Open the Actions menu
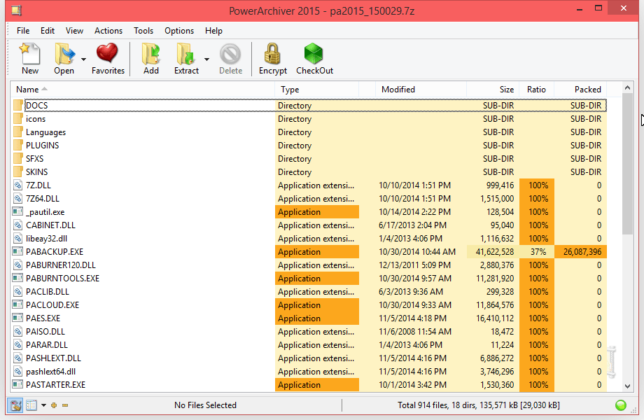Viewport: 644px width, 420px height. [x=108, y=31]
